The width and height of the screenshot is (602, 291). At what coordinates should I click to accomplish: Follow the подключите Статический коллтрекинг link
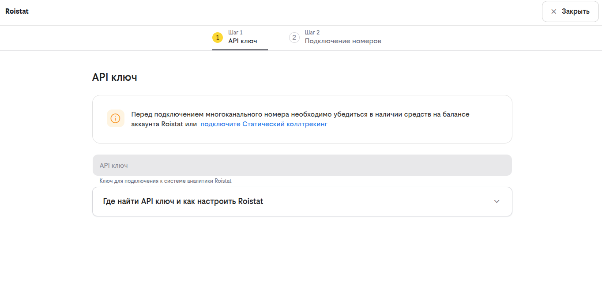tap(264, 124)
